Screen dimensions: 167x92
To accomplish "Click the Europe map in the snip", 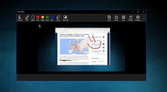I will pos(74,47).
